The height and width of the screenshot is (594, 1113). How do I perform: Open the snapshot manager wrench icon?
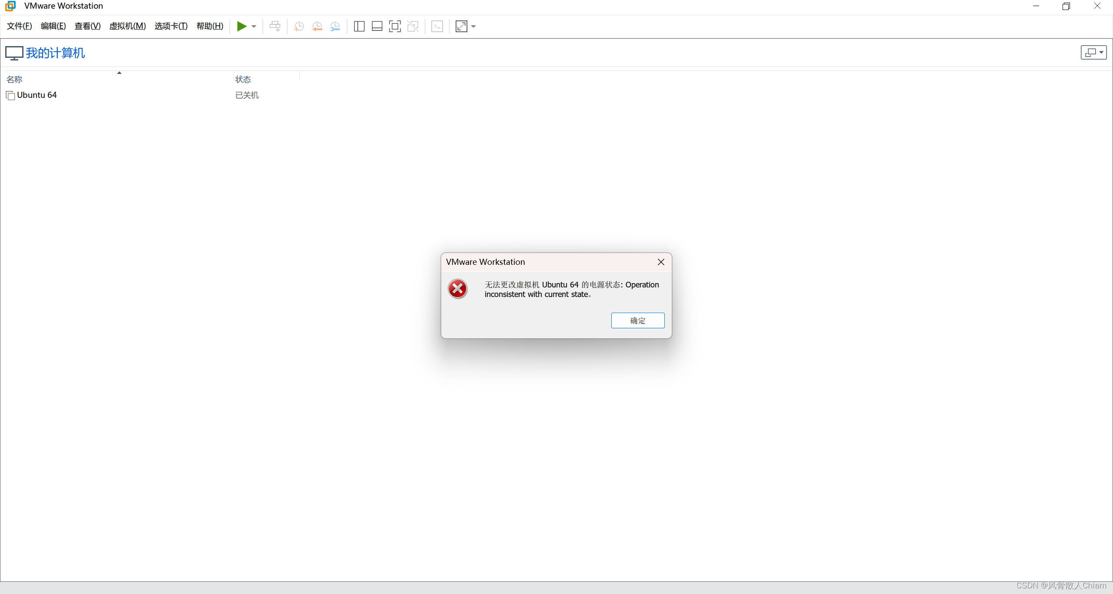(335, 27)
